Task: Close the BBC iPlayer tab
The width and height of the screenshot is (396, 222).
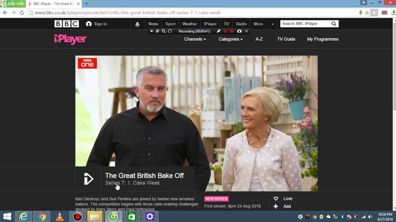Action: [x=78, y=4]
